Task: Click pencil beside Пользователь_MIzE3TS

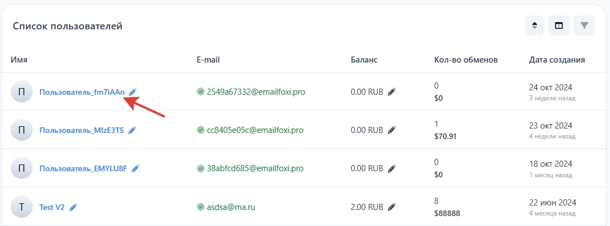Action: coord(132,130)
